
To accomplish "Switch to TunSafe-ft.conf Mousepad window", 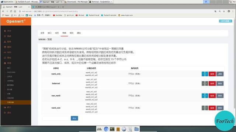I will pos(27,2).
